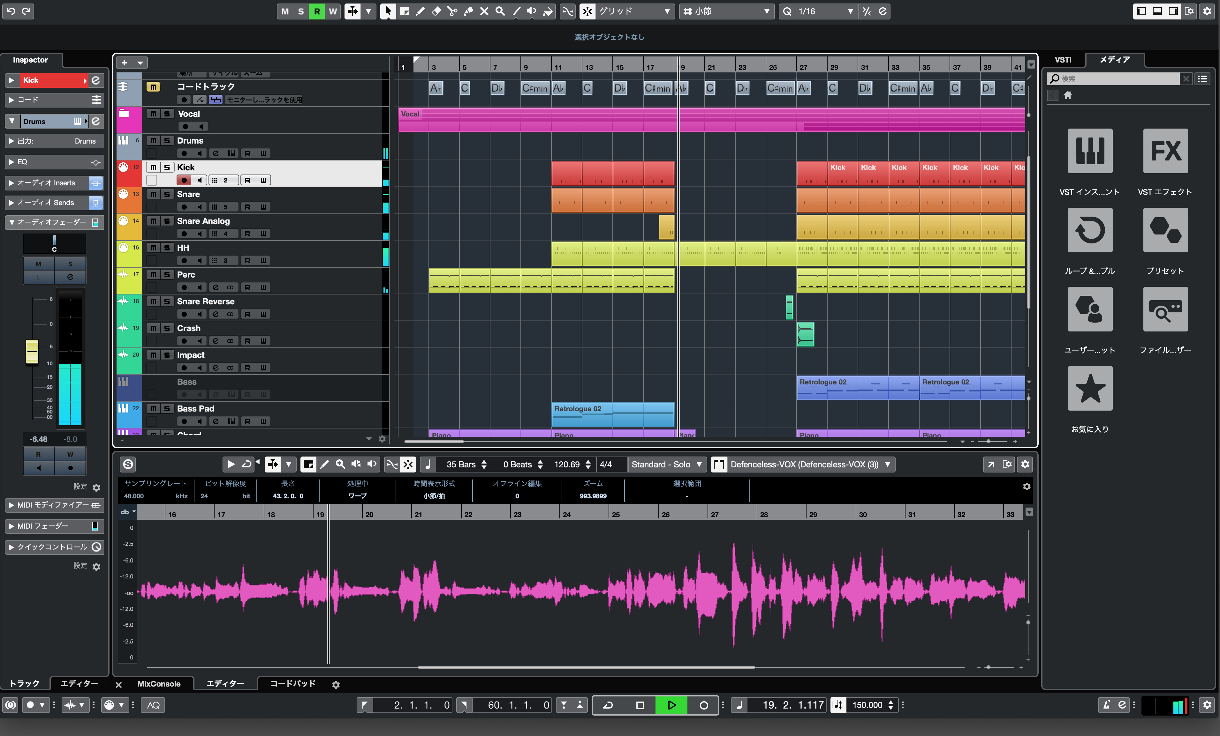The image size is (1220, 736).
Task: Select the Glue tool
Action: 468,11
